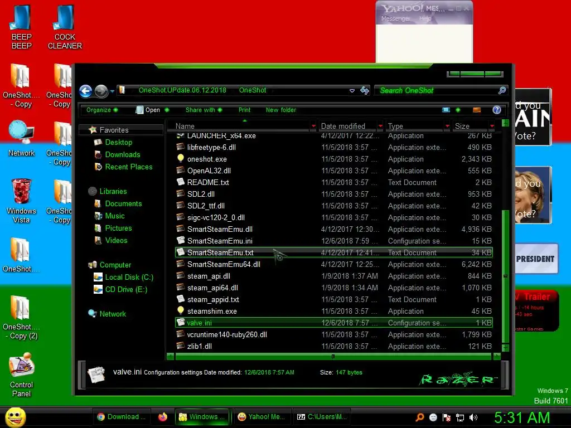
Task: Click the vertical scrollbar in file list
Action: tap(505, 276)
